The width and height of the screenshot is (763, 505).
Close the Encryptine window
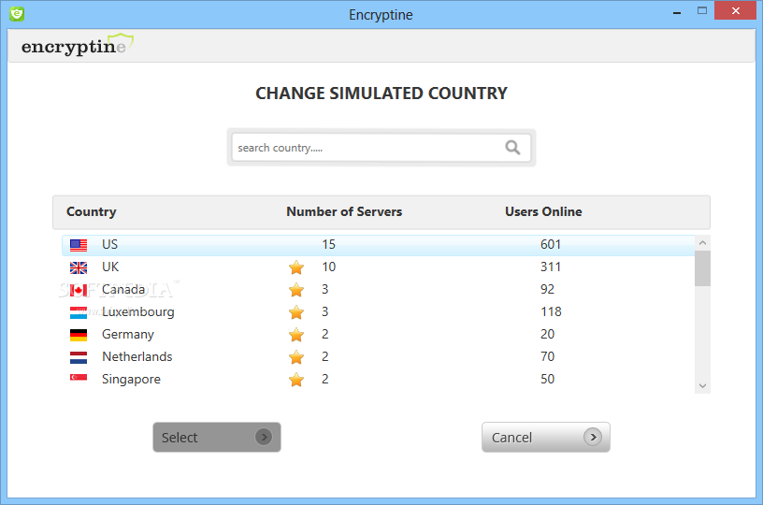tap(735, 10)
